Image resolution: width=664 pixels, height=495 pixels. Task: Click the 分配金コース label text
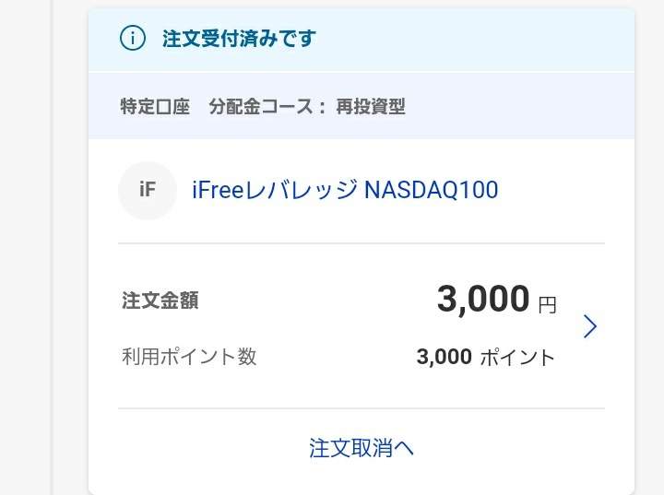261,106
